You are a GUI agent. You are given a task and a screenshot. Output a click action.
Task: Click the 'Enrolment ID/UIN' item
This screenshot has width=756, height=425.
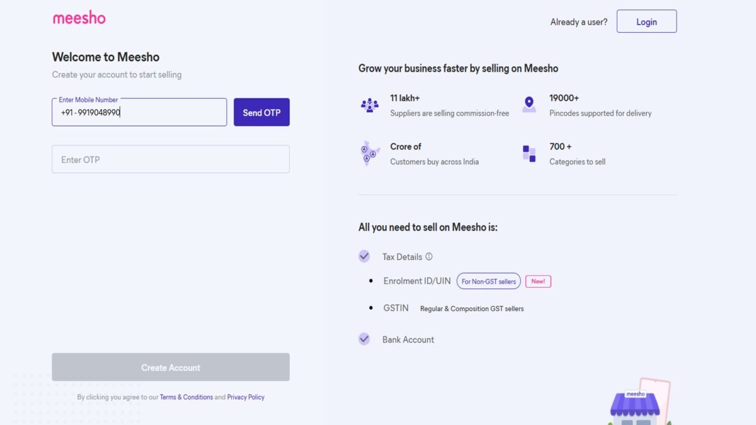coord(417,281)
